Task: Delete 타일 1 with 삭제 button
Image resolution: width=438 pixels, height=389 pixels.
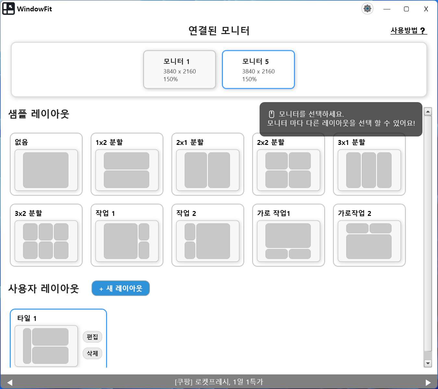Action: click(x=92, y=353)
